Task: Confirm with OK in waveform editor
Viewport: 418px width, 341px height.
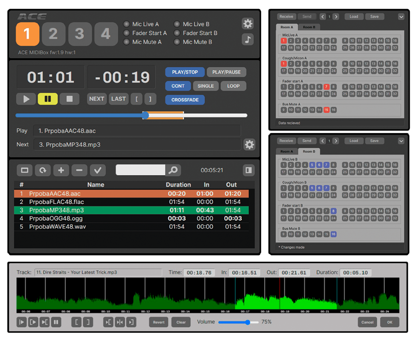Action: [x=390, y=322]
